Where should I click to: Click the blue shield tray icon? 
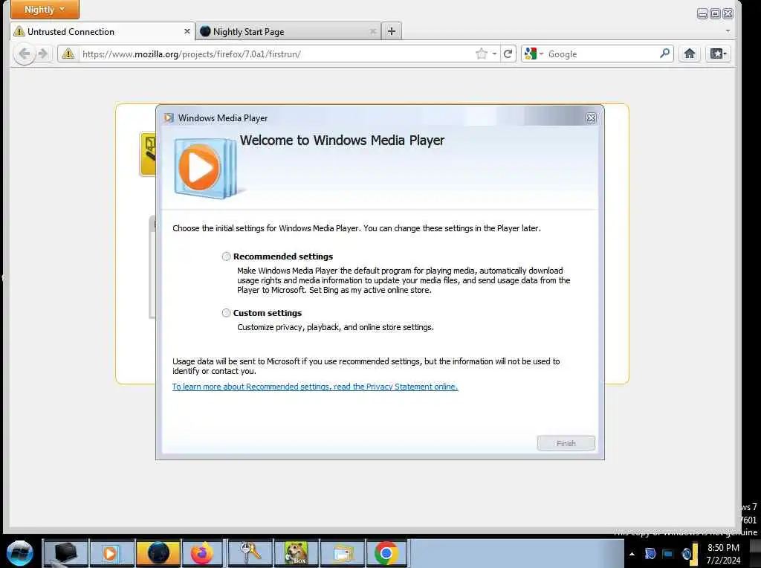pos(650,553)
